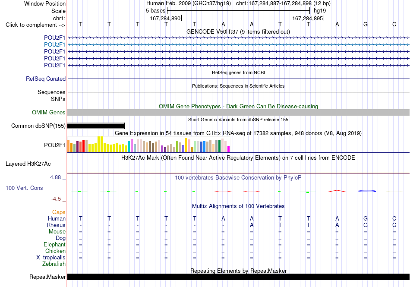Click the light-blue POU2F1 transcript label
Screen dimensions: 410x287
(54, 45)
